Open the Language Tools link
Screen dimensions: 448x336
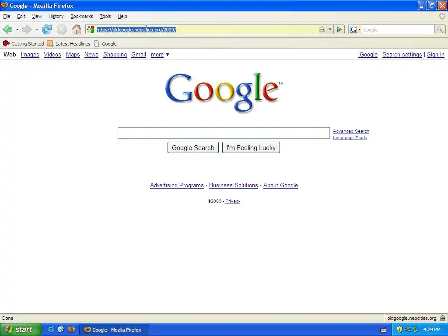[350, 138]
